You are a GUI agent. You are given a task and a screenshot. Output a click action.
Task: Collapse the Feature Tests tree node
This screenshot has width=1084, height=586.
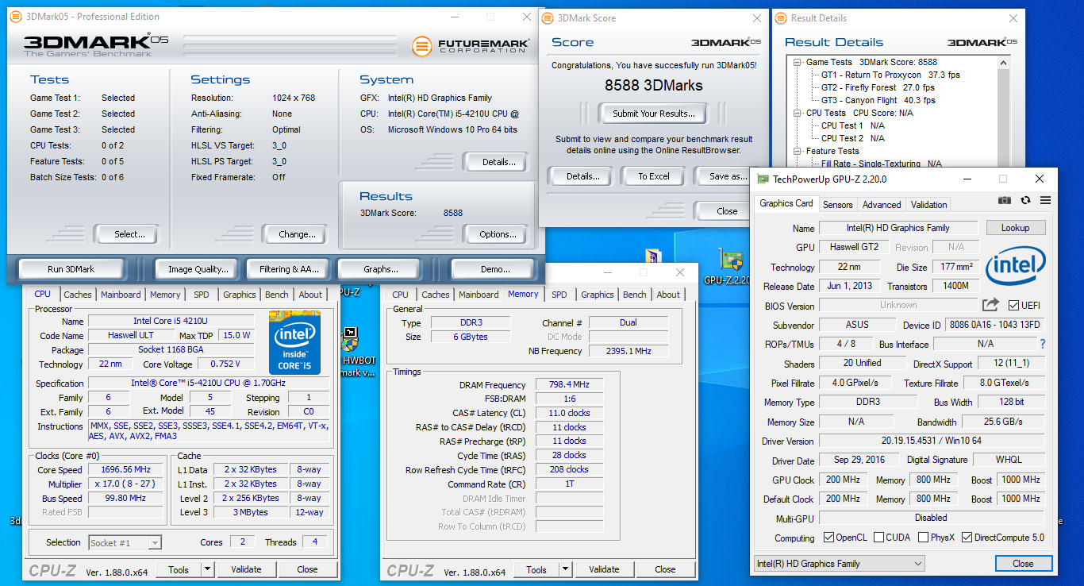(798, 151)
